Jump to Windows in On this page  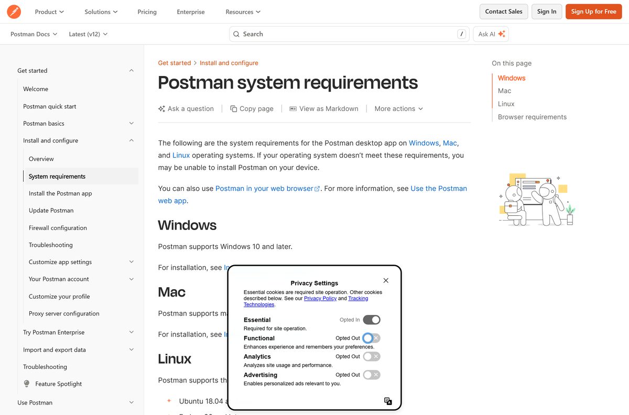(x=512, y=78)
